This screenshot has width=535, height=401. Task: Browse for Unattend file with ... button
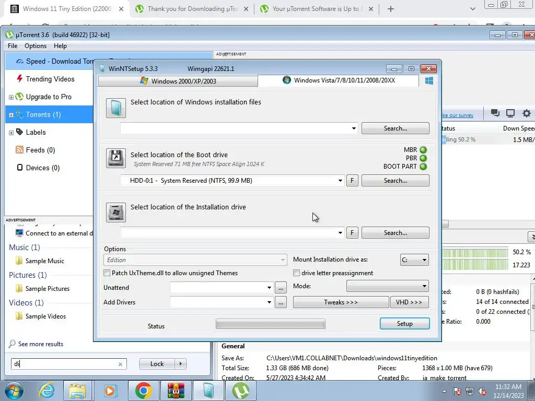[x=281, y=288]
